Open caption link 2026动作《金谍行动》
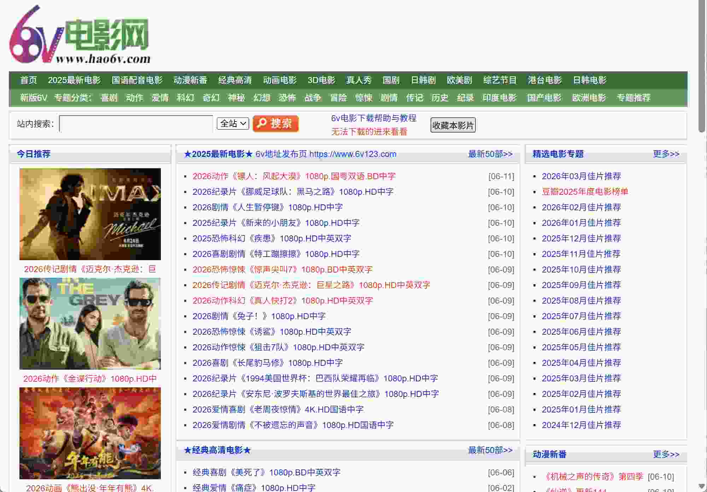Viewport: 707px width, 492px height. tap(90, 379)
